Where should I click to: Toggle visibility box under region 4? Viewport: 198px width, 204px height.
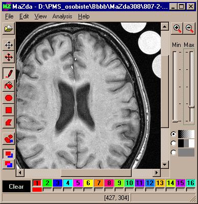68,190
